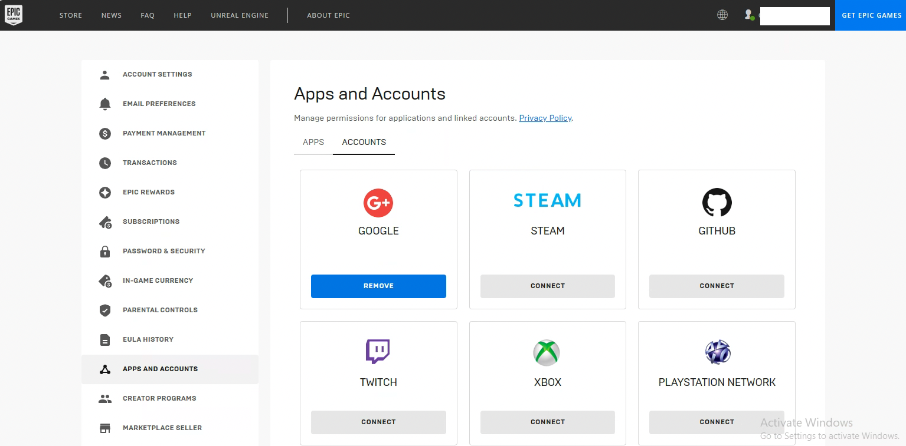906x446 pixels.
Task: Click the GitHub octocat logo
Action: pos(717,203)
